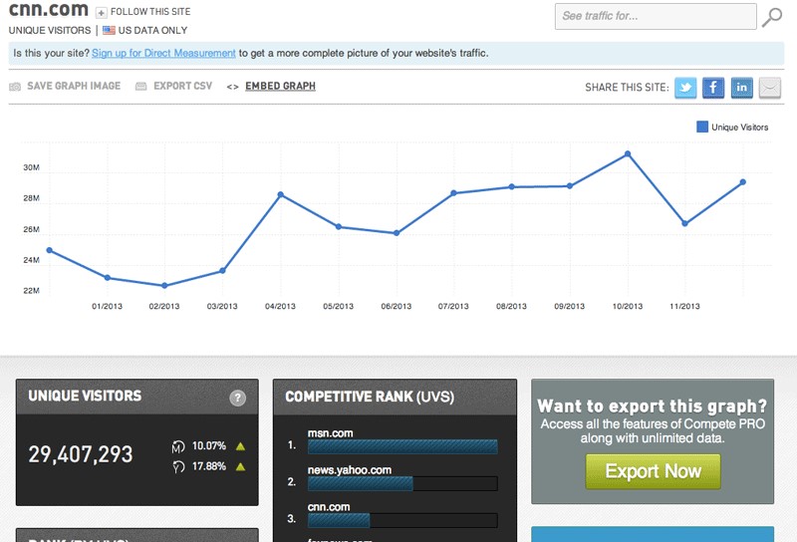Type in the 'See traffic for...' field
Viewport: 797px width, 542px height.
[x=655, y=16]
